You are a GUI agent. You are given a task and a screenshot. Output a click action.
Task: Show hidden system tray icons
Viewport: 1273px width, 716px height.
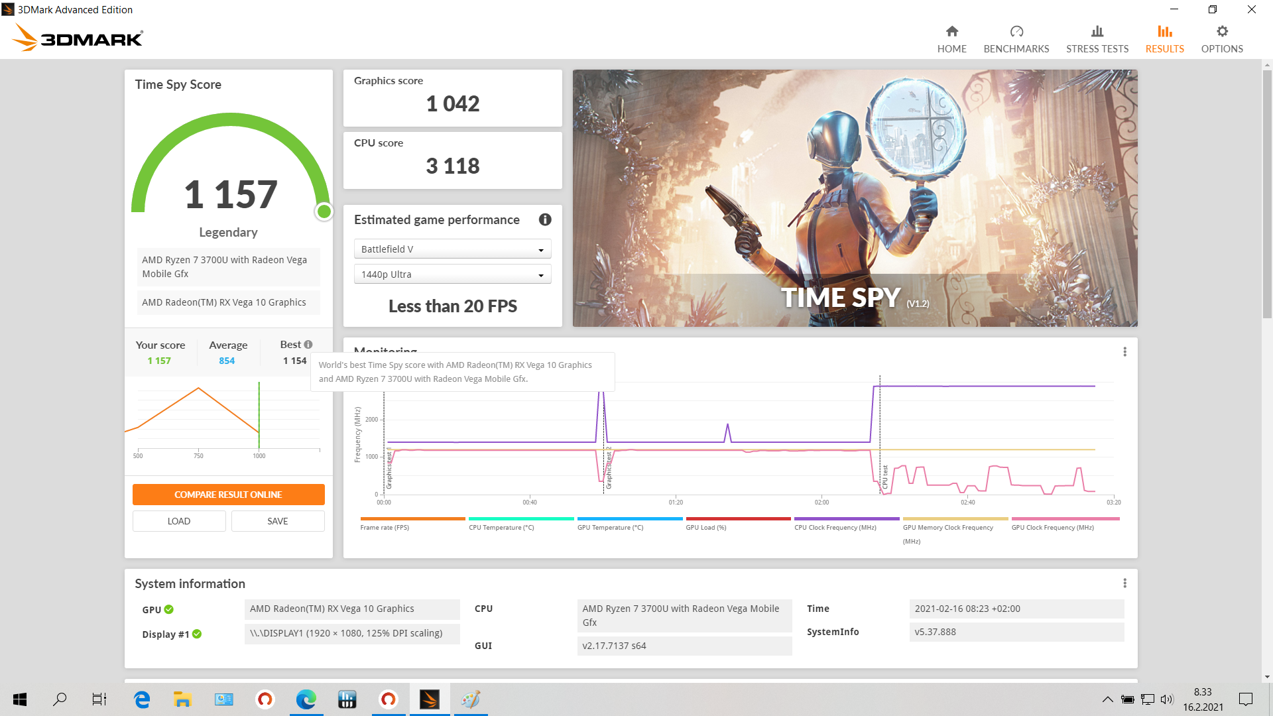[x=1108, y=699]
